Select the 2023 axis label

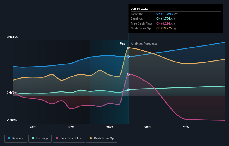pos(148,127)
